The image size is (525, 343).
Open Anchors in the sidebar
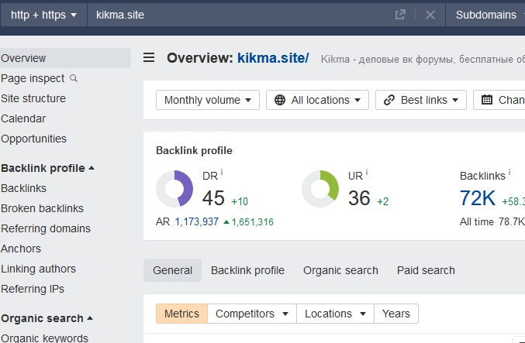pyautogui.click(x=21, y=249)
